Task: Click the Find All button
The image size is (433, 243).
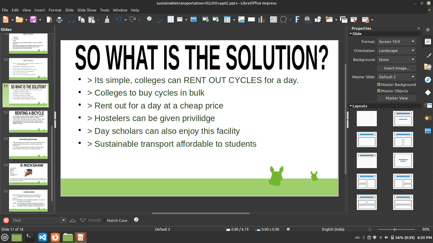Action: tap(94, 220)
